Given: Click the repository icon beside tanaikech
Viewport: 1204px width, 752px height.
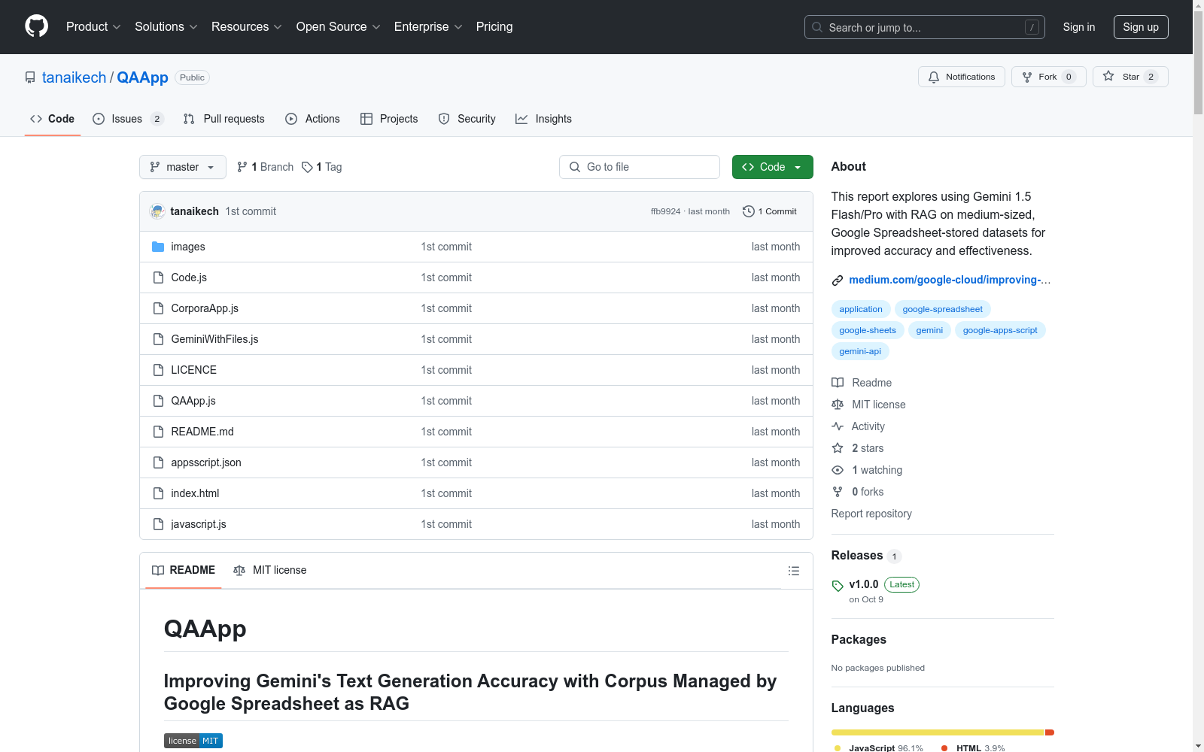Looking at the screenshot, I should click(30, 77).
